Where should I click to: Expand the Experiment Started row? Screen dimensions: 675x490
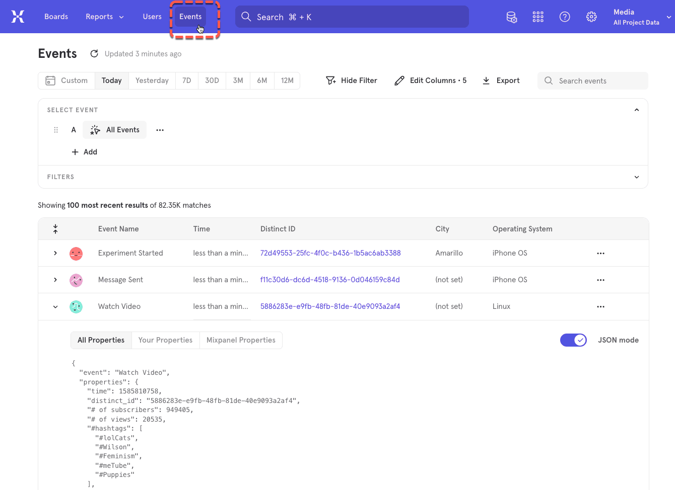[x=55, y=253]
